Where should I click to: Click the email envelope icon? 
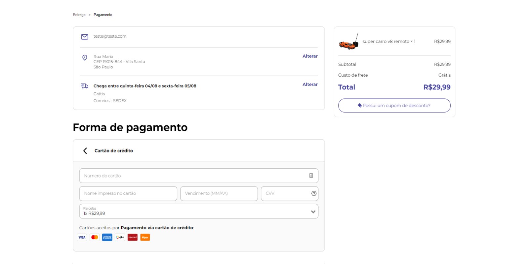[x=85, y=37]
